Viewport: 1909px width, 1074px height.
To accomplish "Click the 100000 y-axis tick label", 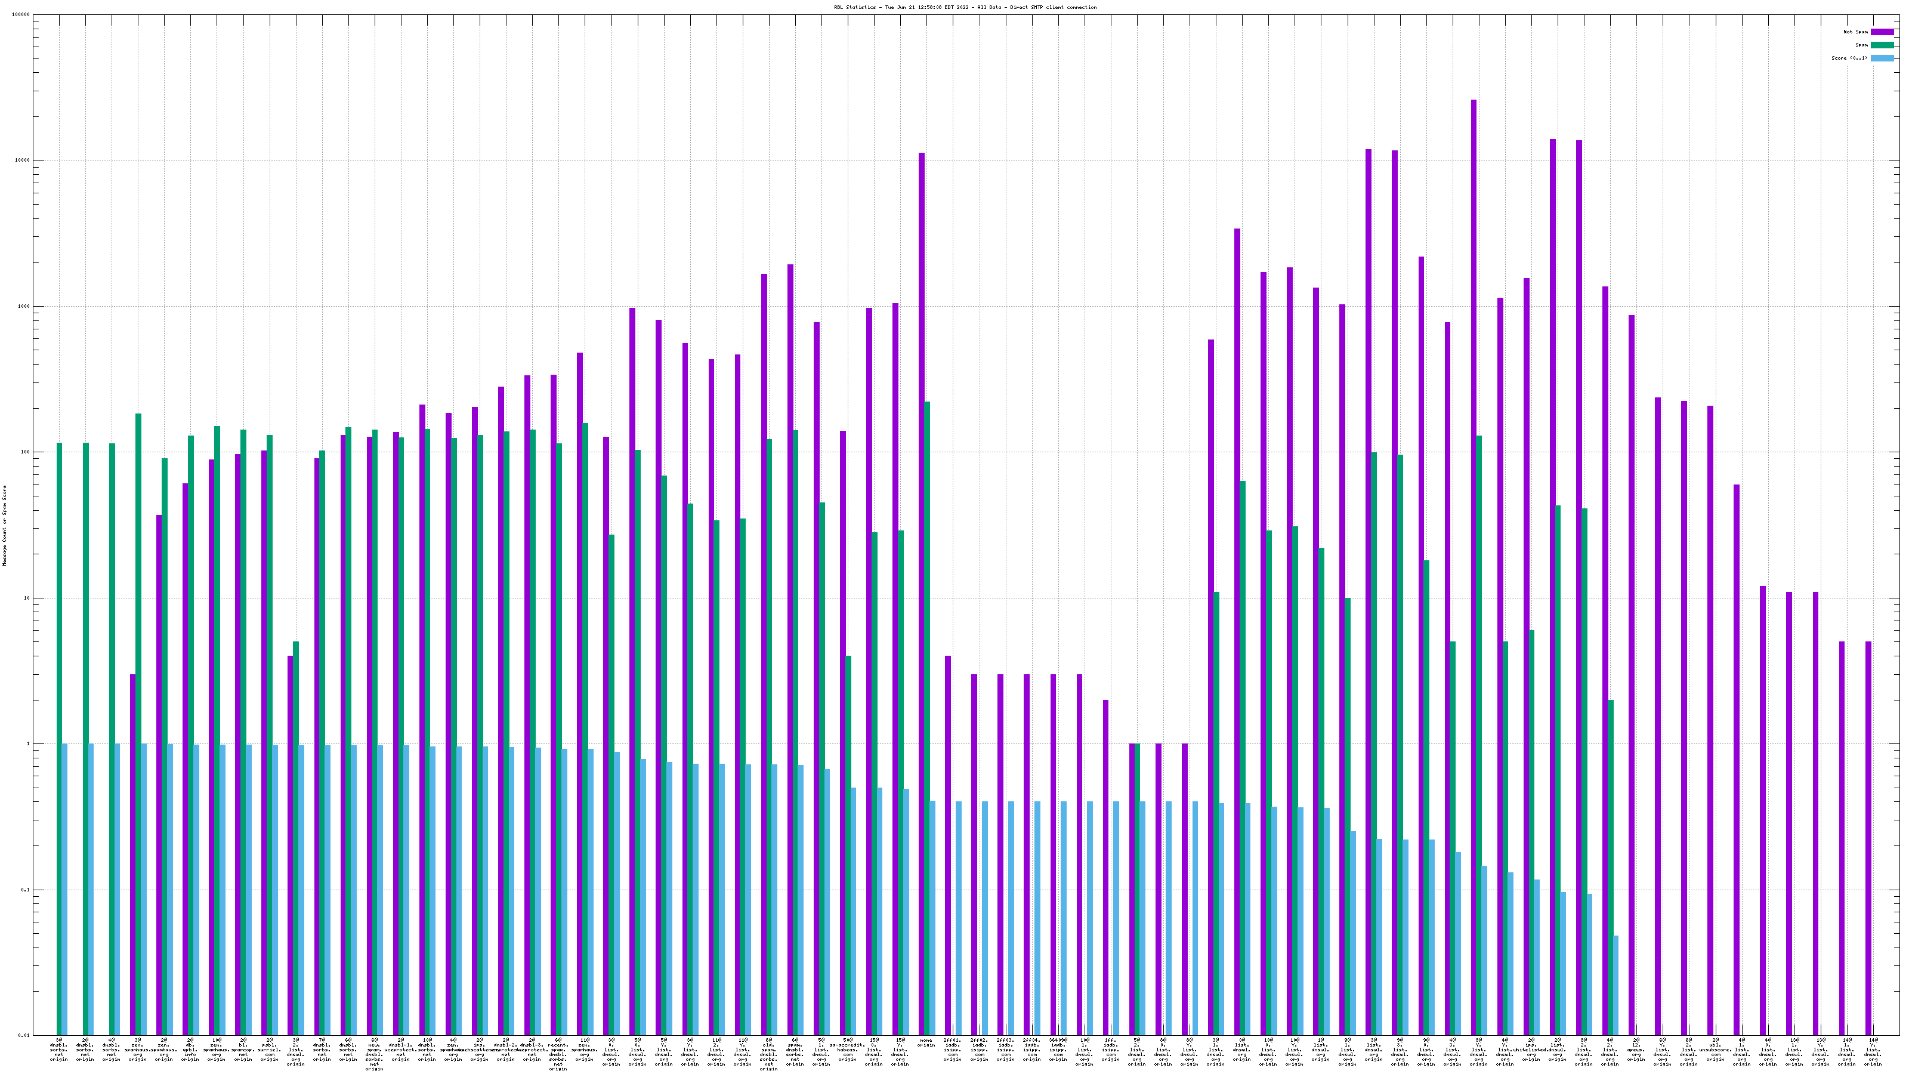I will (x=22, y=15).
